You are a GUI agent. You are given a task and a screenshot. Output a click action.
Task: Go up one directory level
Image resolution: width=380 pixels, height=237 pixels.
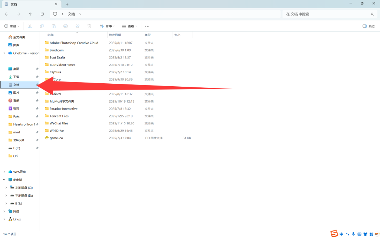30,14
